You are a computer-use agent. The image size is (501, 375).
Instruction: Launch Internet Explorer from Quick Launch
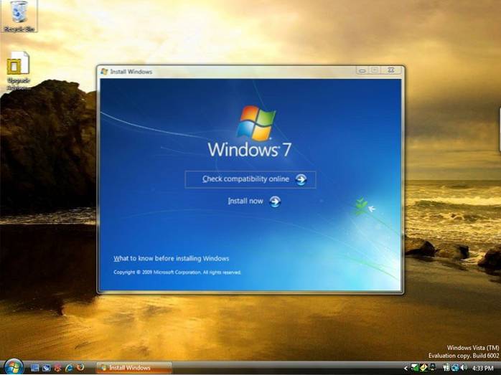pyautogui.click(x=69, y=368)
